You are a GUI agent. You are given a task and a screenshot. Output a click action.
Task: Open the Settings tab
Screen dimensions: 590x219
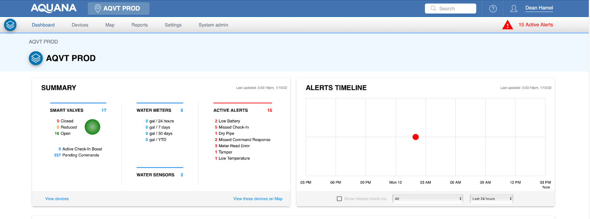click(x=173, y=25)
